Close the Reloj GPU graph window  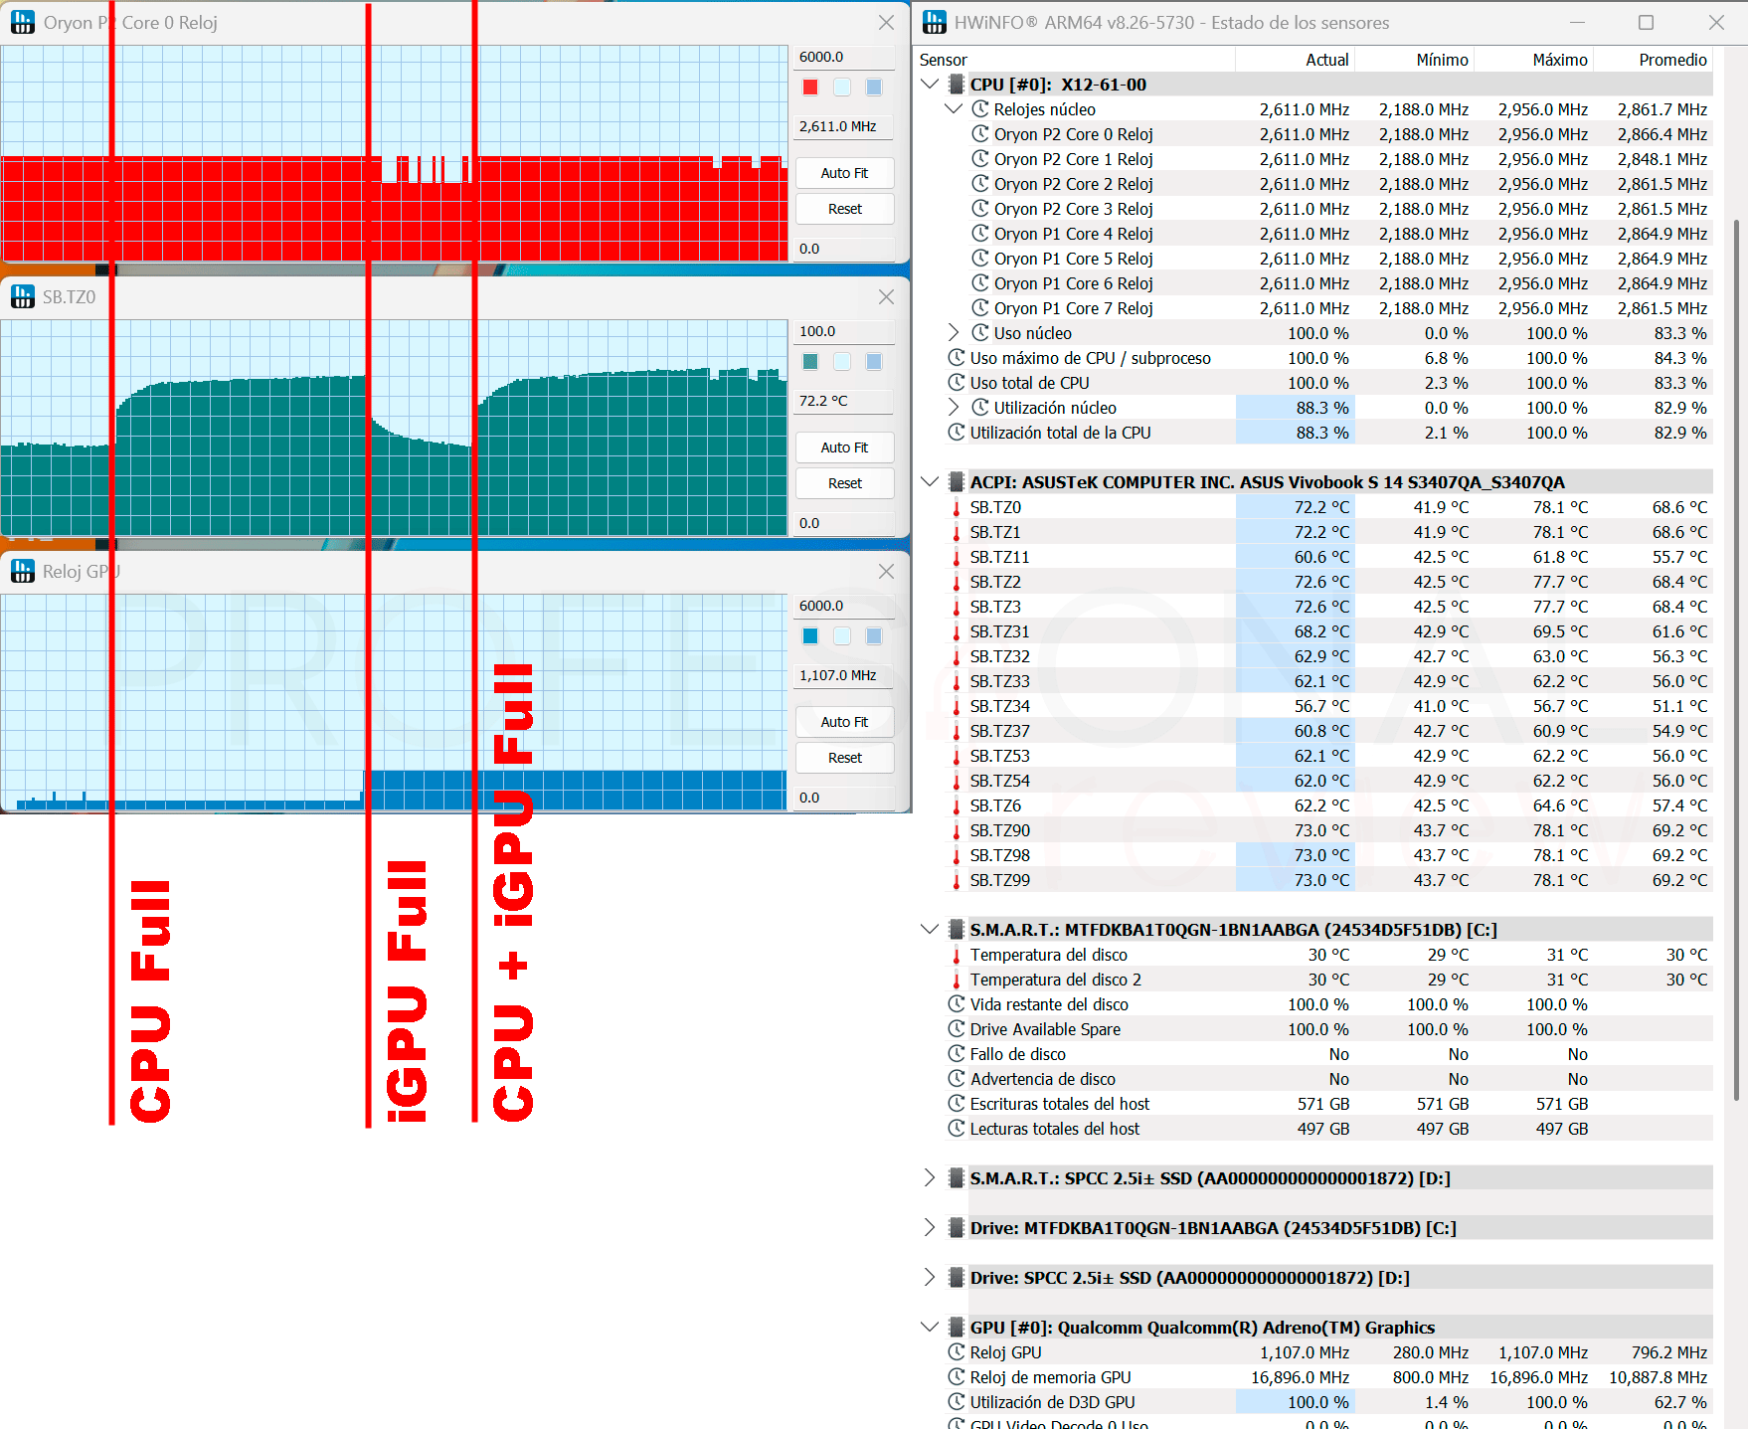886,572
